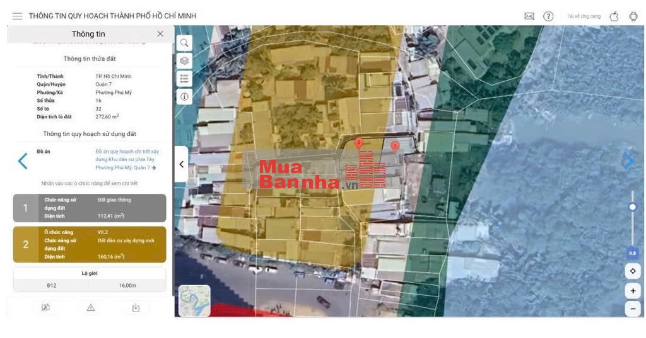The width and height of the screenshot is (646, 338).
Task: Open the map layers panel
Action: coord(184,60)
